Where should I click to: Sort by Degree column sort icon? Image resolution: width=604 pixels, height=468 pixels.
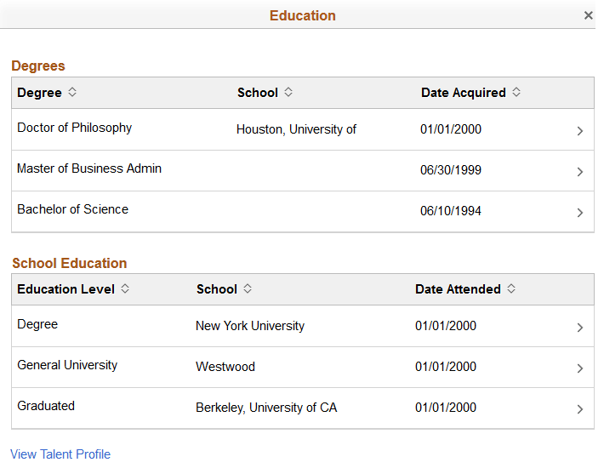click(x=72, y=92)
